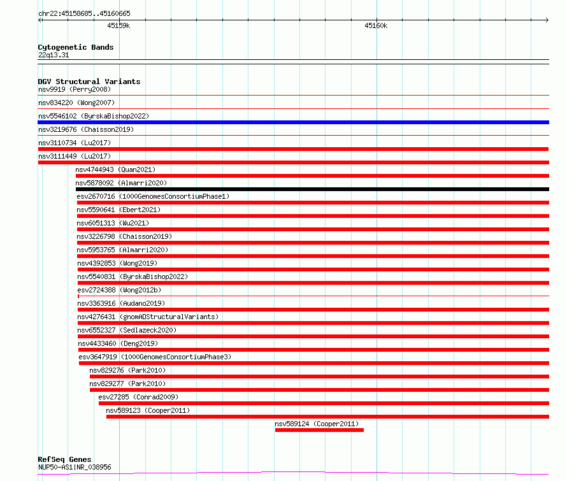This screenshot has height=481, width=567.
Task: Open nsv5953765 (Almarri2020) variant
Action: point(122,250)
